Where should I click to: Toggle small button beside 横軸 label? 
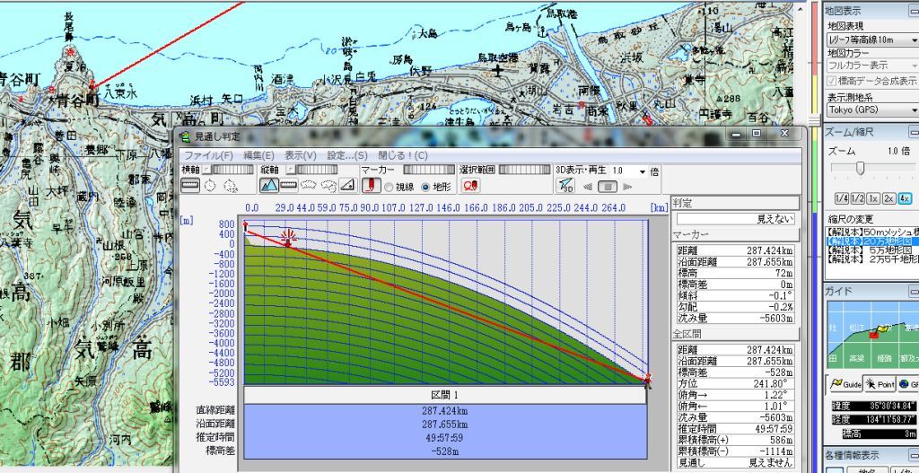pyautogui.click(x=206, y=170)
